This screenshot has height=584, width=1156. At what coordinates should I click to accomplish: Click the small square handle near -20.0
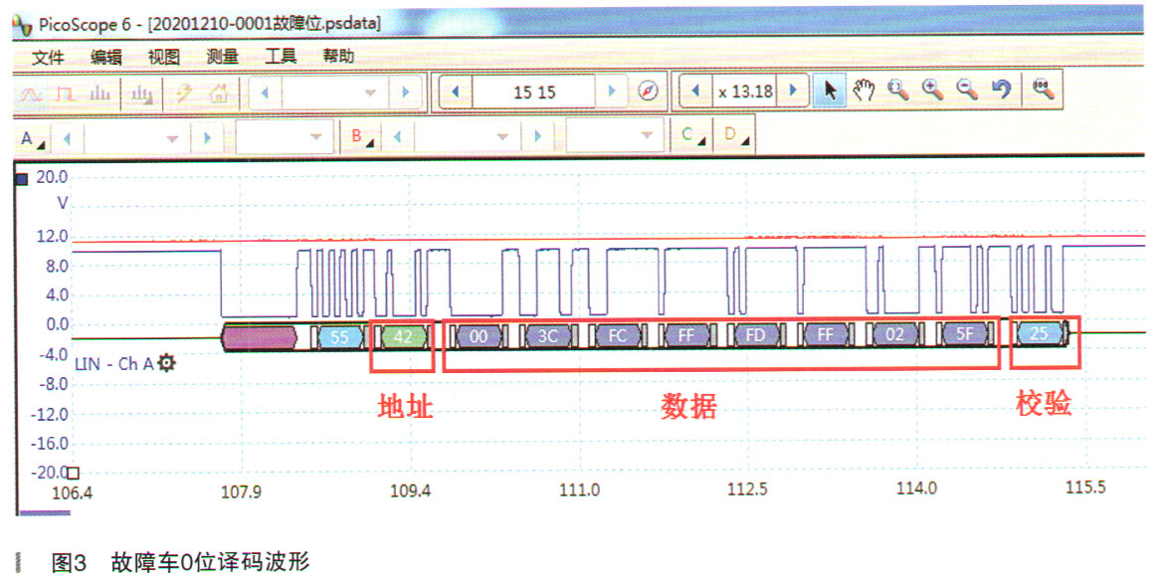[73, 473]
